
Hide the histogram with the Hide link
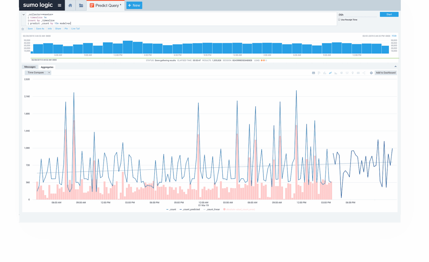click(x=394, y=36)
